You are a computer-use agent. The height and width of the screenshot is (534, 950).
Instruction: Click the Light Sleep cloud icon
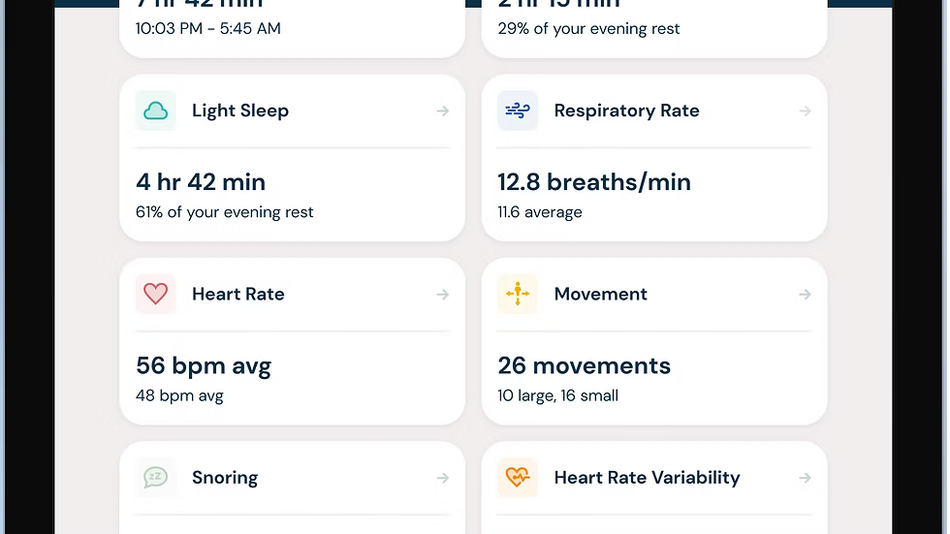pyautogui.click(x=156, y=110)
